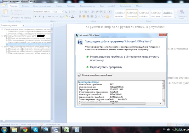Open Google Chrome from the taskbar

25,129
